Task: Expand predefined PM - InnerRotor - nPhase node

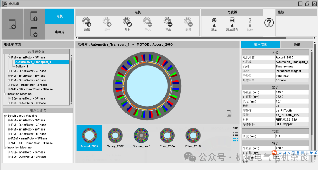Action: 9,76
